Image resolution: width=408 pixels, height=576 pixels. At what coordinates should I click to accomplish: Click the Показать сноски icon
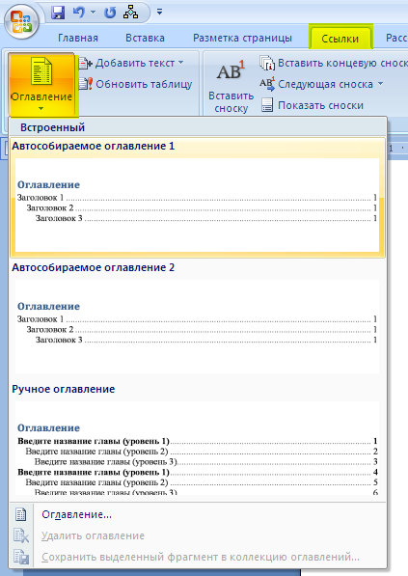click(267, 105)
